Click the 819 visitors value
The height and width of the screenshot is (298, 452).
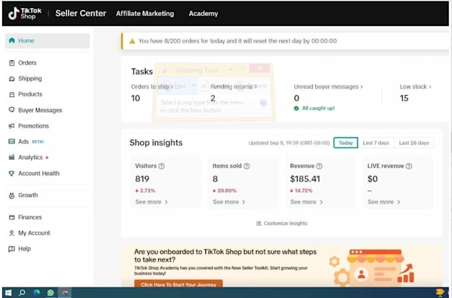click(142, 179)
